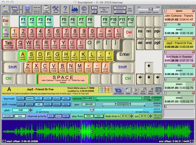
Task: Open the list keymap view
Action: (x=46, y=9)
